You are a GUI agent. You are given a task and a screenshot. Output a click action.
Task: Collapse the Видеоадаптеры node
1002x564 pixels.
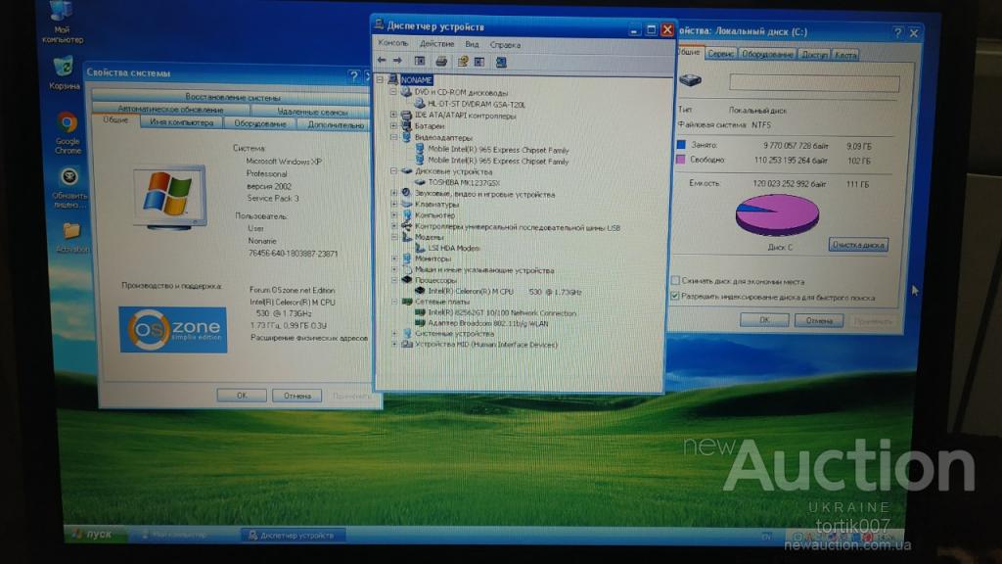coord(393,137)
